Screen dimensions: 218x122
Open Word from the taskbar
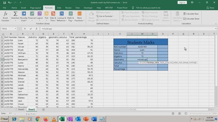(x=94, y=119)
